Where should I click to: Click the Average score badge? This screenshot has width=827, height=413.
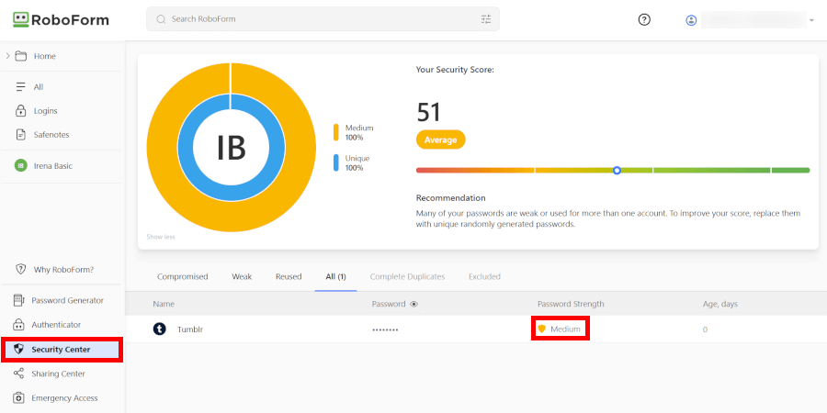click(440, 140)
